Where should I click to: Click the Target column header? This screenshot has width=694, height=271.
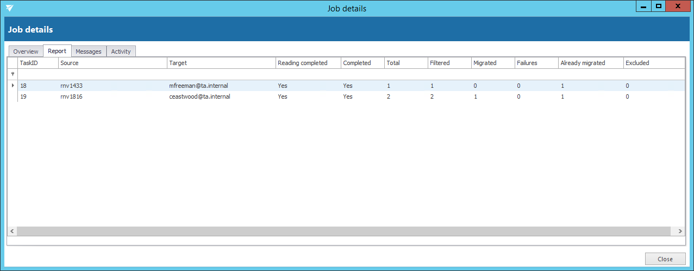click(221, 63)
